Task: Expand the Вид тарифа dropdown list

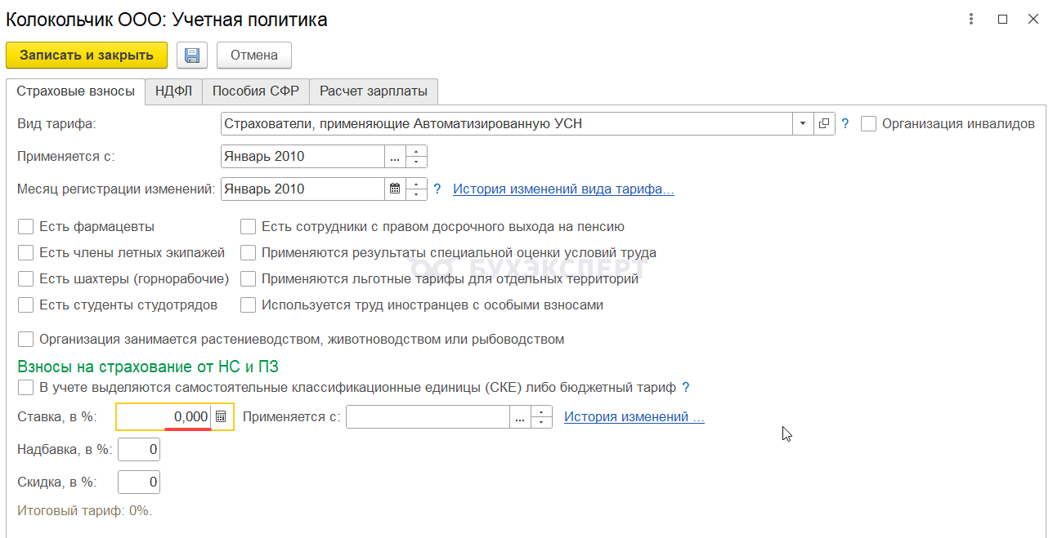Action: (803, 124)
